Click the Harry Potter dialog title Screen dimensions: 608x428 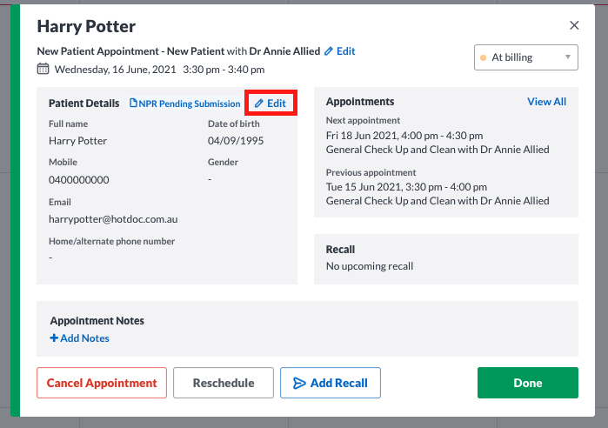pos(86,26)
